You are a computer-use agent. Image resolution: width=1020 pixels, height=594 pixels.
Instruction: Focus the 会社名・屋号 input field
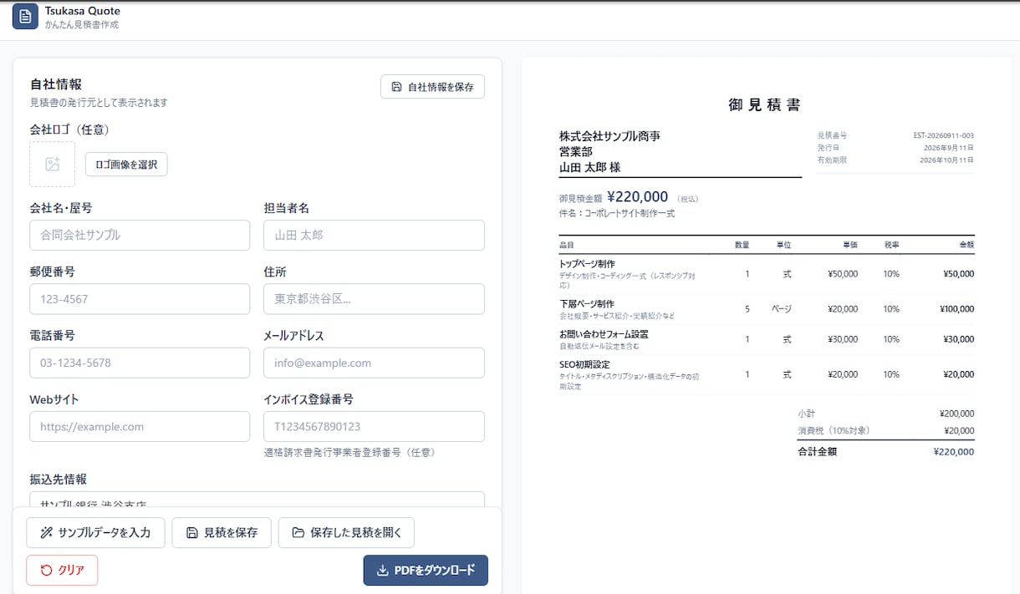point(140,235)
